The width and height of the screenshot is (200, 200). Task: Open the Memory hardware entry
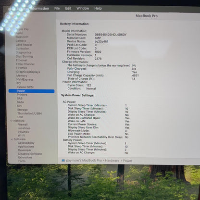pos(22,75)
